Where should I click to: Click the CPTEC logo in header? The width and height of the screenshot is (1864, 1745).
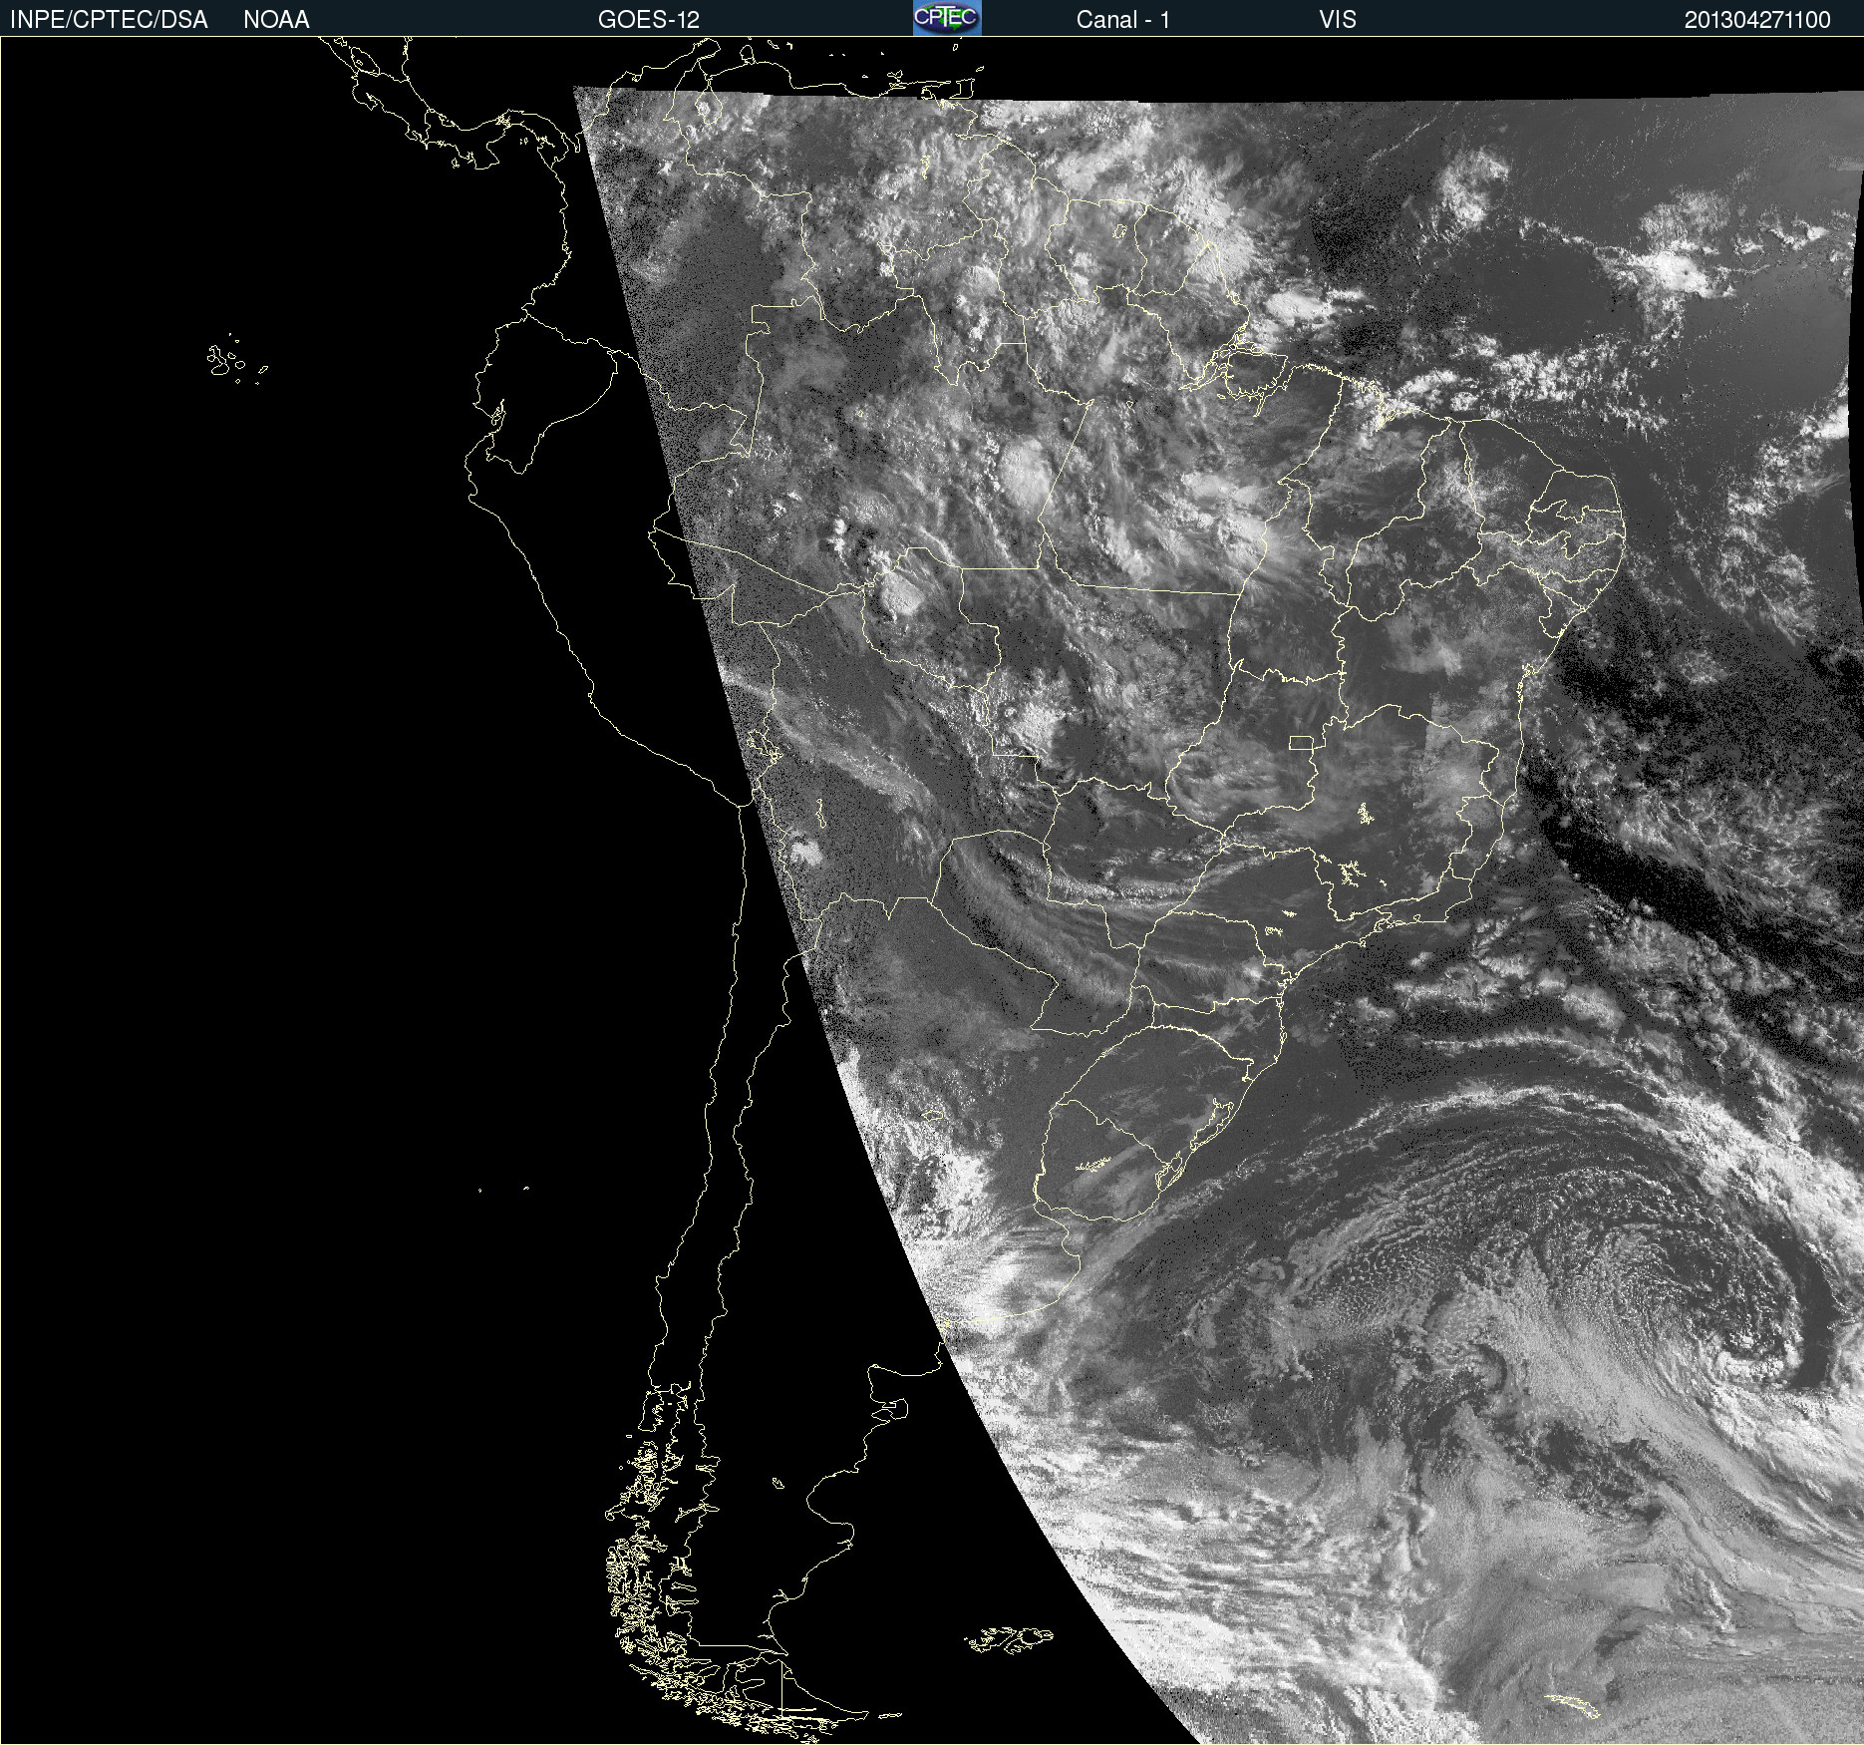tap(947, 18)
